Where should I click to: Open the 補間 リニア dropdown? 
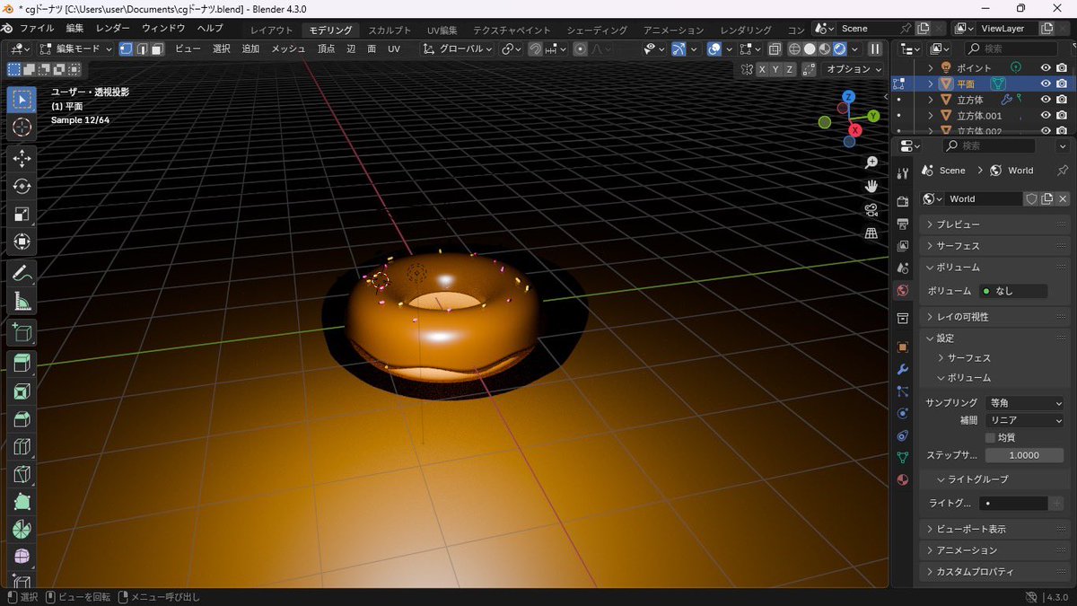[1024, 420]
